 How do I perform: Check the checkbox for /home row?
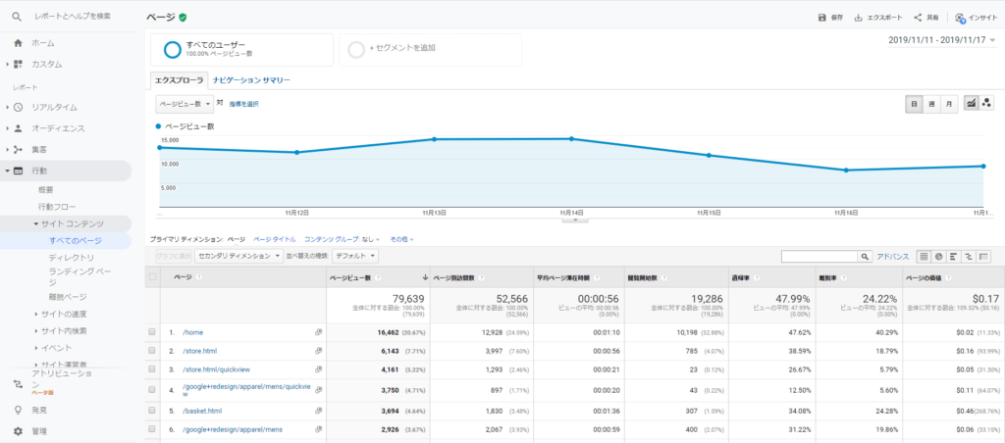tap(152, 333)
